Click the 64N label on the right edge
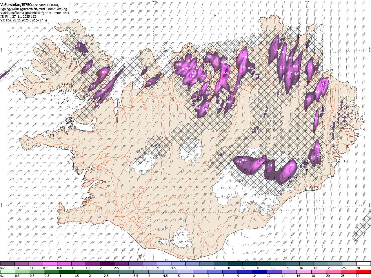Viewport: 371px width, 278px height. coord(370,204)
